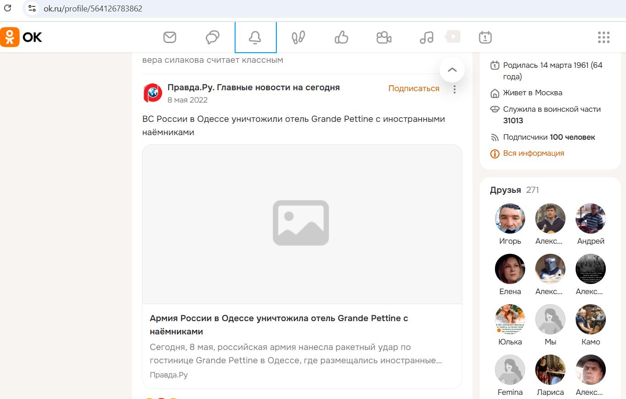The height and width of the screenshot is (399, 626).
Task: Open the Events thumbs-up icon
Action: click(341, 37)
